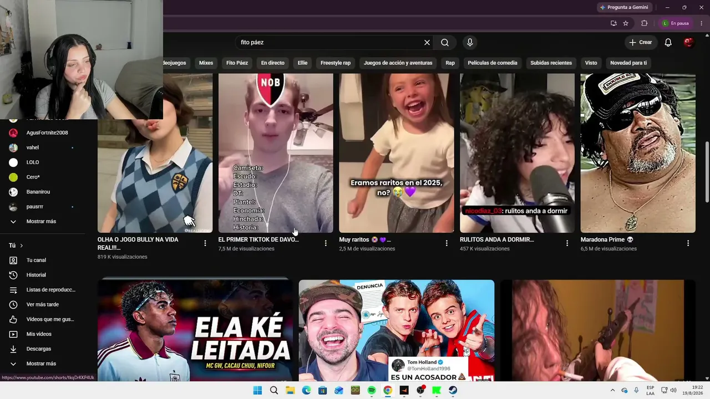Viewport: 710px width, 399px height.
Task: Open 'RULITOS ANDA A DORMIR...' title
Action: coord(497,240)
